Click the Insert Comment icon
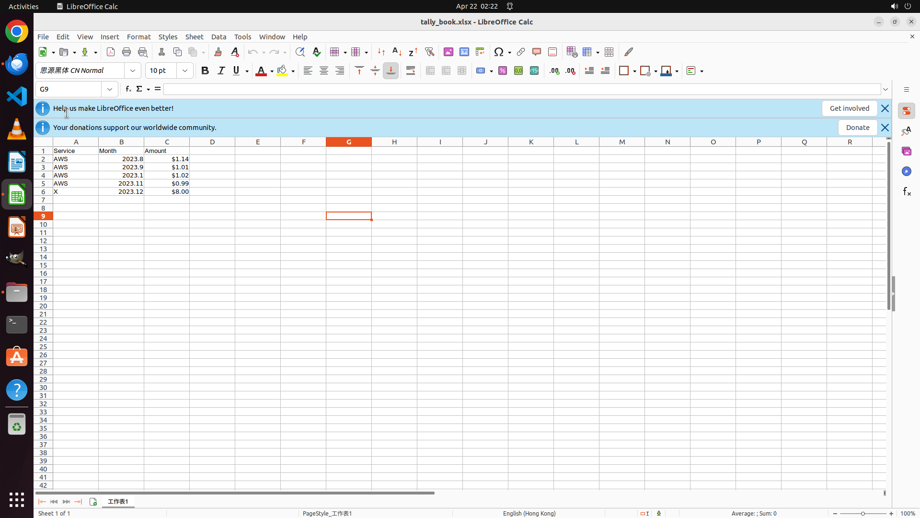This screenshot has width=920, height=518. coord(536,52)
